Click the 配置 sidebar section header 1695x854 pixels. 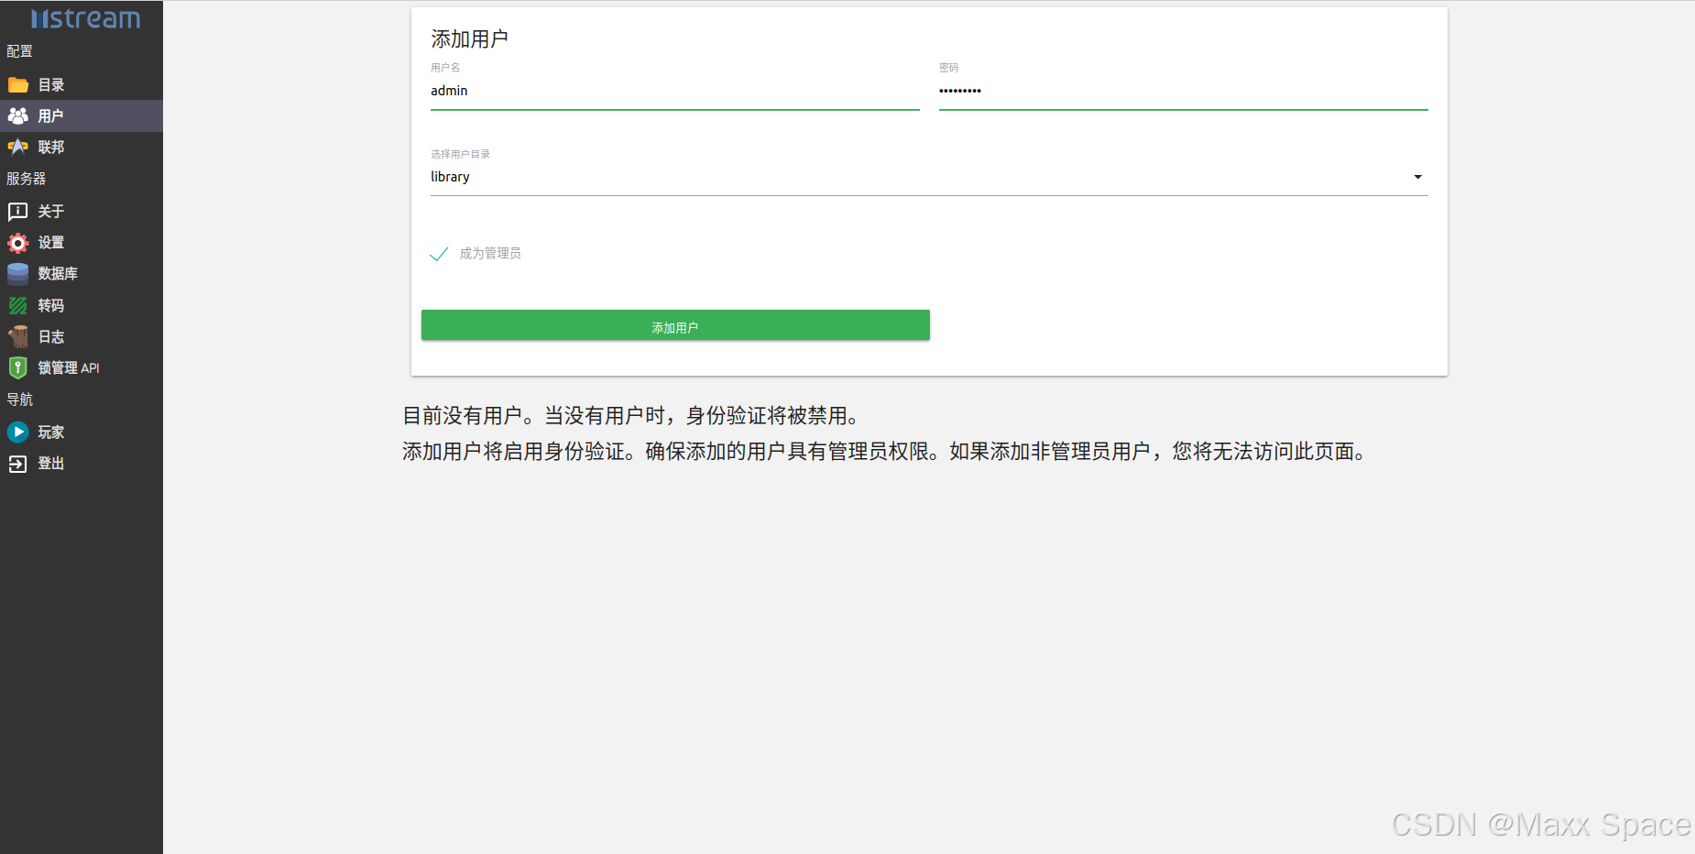pyautogui.click(x=19, y=51)
